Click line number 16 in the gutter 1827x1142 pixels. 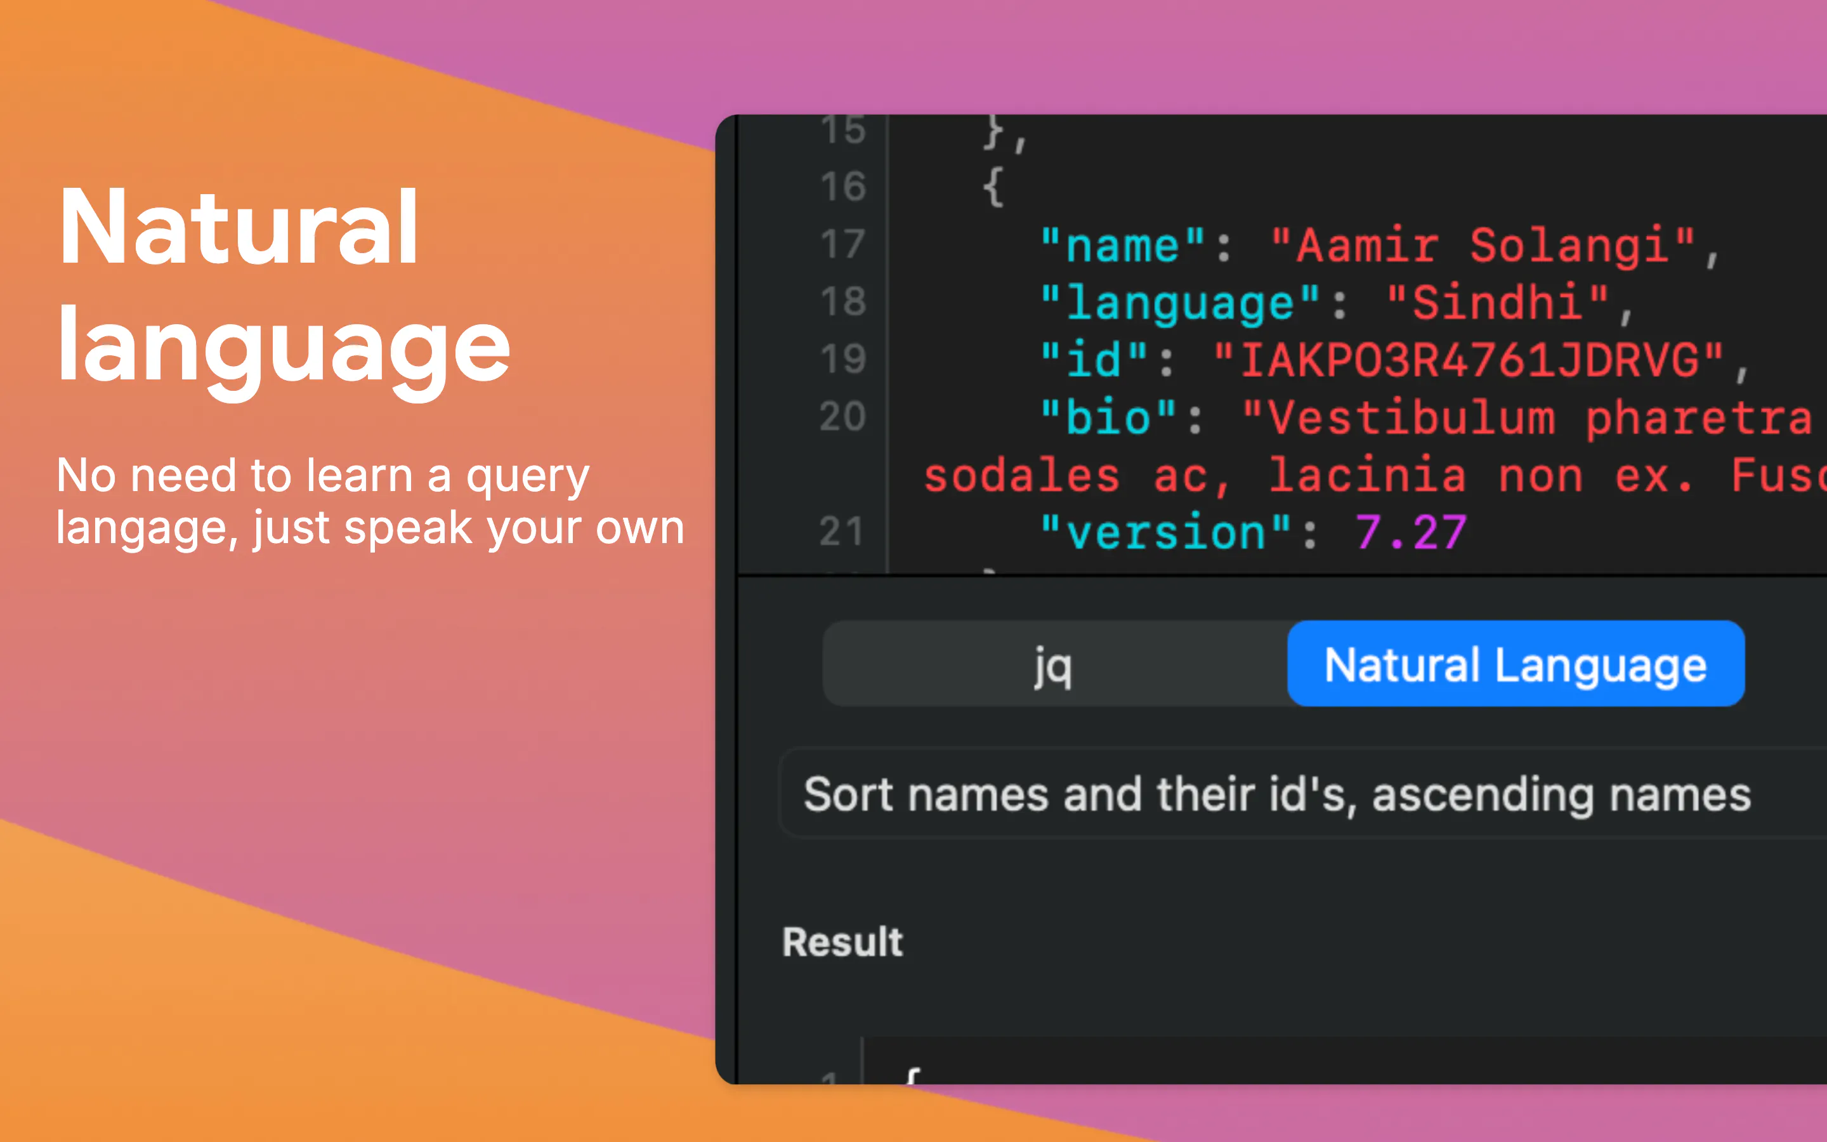pyautogui.click(x=842, y=187)
